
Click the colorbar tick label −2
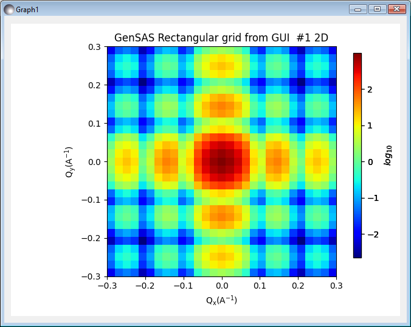372,235
